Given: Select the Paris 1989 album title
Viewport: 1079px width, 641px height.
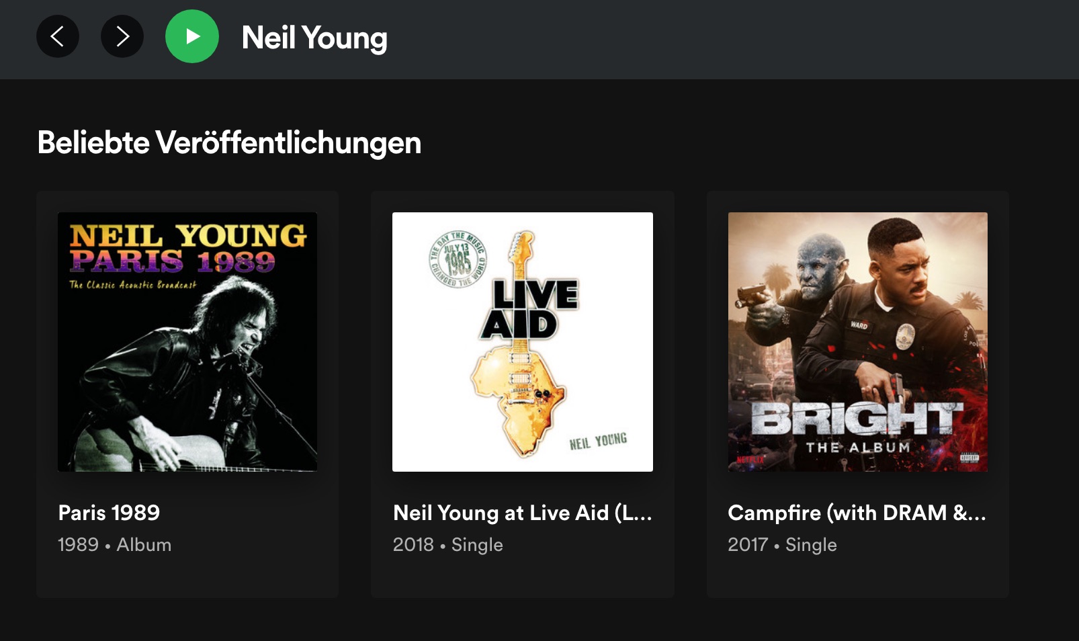Looking at the screenshot, I should coord(109,513).
